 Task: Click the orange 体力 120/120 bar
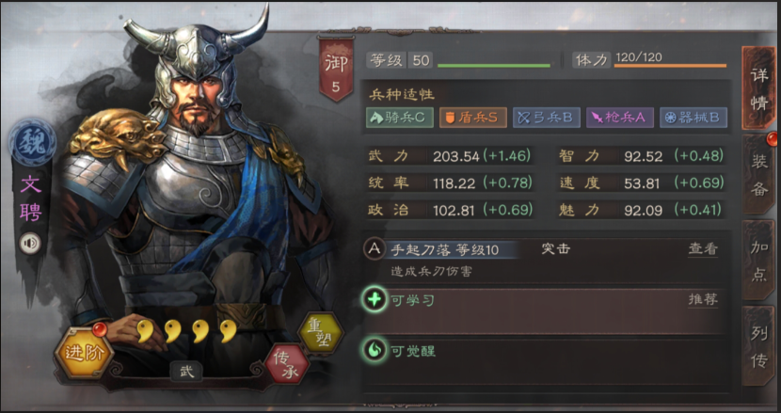670,66
